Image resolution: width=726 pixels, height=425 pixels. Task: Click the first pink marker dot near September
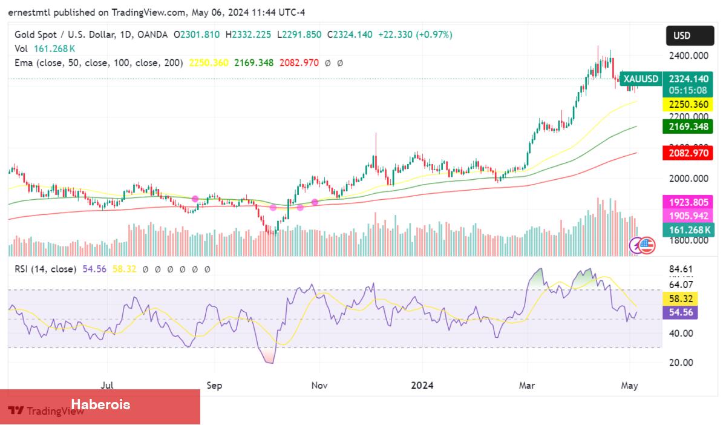click(x=195, y=199)
